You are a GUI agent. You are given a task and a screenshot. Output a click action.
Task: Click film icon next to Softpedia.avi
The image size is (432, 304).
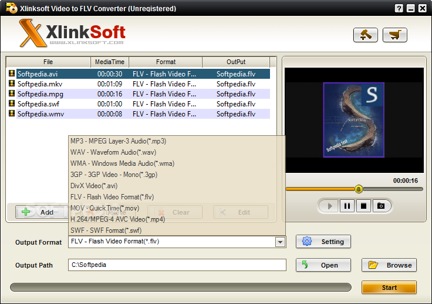12,74
